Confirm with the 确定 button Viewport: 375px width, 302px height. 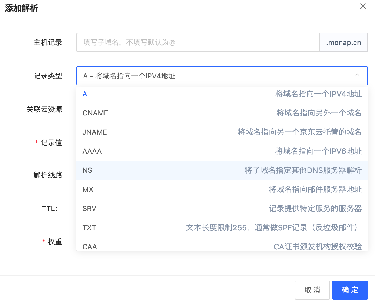(x=350, y=290)
